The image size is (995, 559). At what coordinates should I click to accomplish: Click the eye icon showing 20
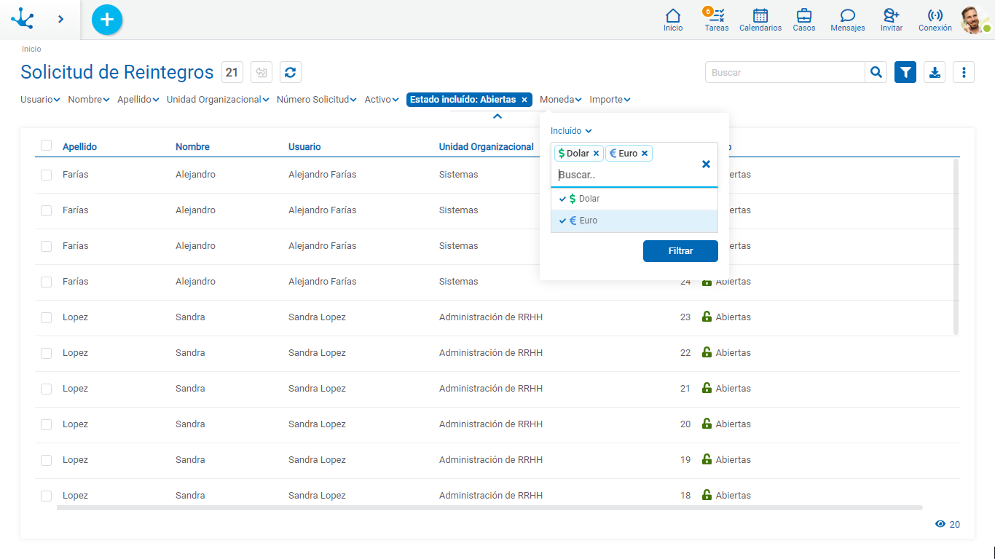pyautogui.click(x=940, y=524)
